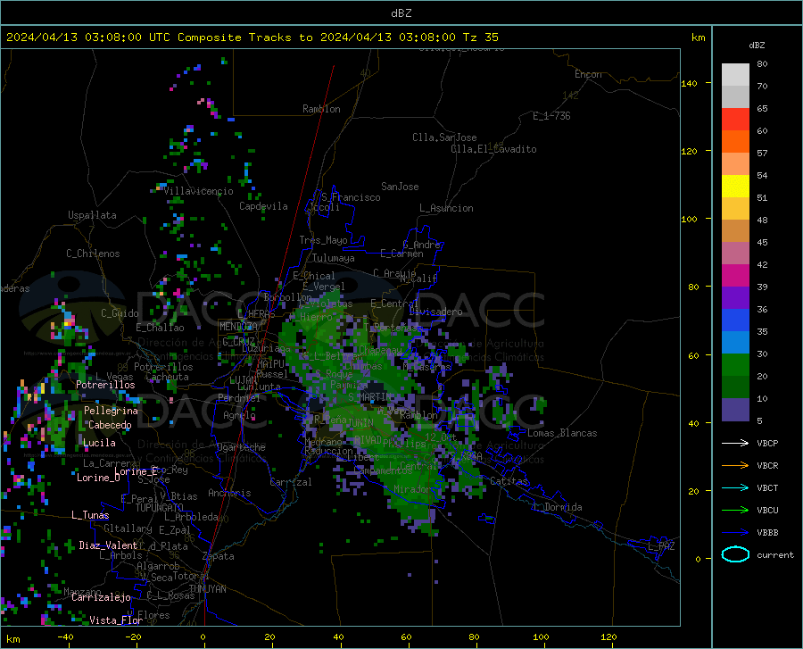This screenshot has height=649, width=803.
Task: Click the blue 35 dBZ legend swatch
Action: click(x=735, y=320)
